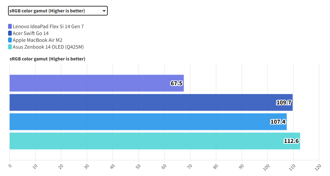Click the chart title above the bars
The width and height of the screenshot is (330, 176).
[47, 59]
